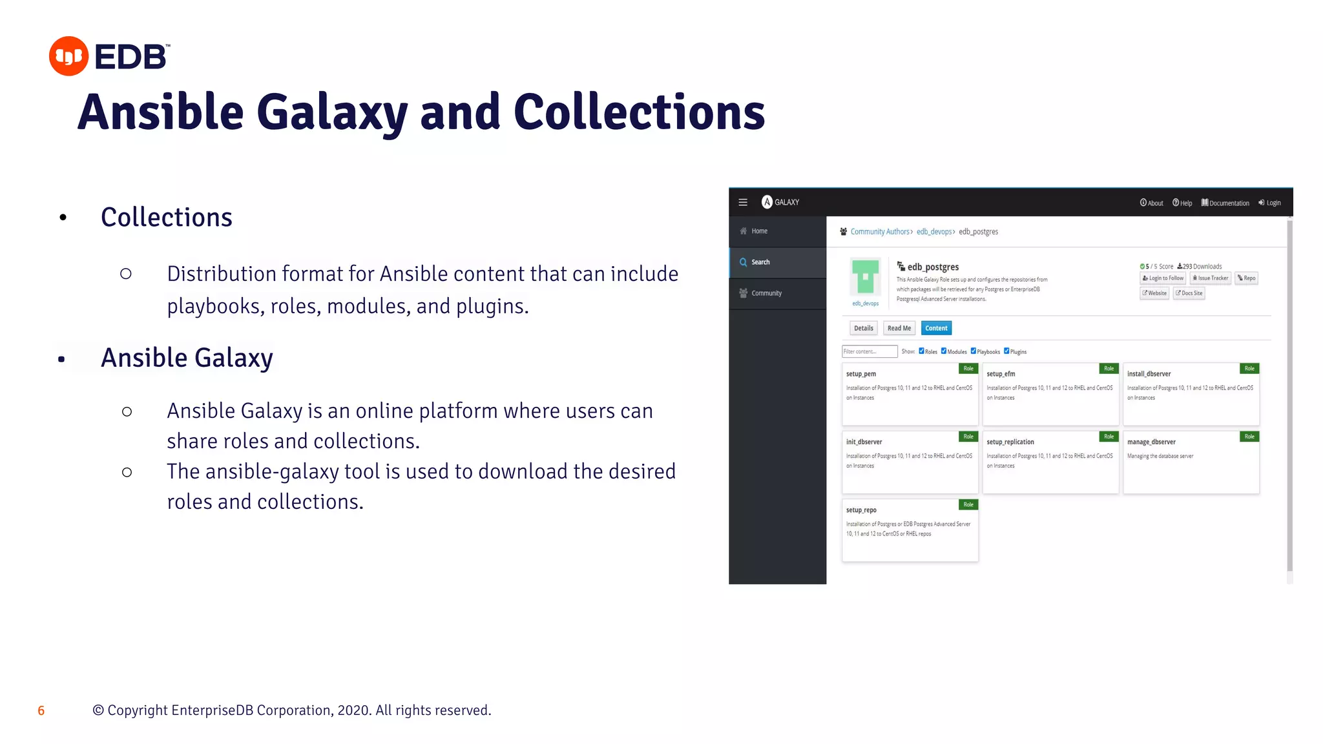Switch to the Read Me tab
1323x744 pixels.
tap(899, 328)
